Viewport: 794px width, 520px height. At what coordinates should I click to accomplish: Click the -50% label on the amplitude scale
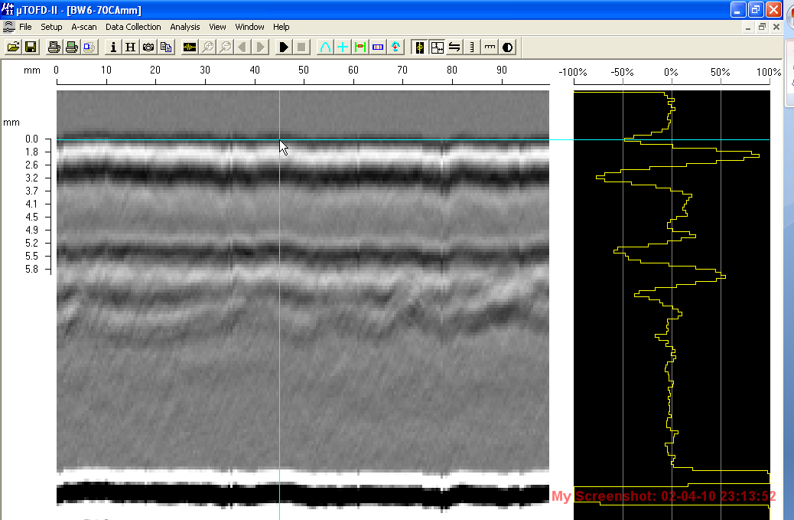pyautogui.click(x=622, y=73)
